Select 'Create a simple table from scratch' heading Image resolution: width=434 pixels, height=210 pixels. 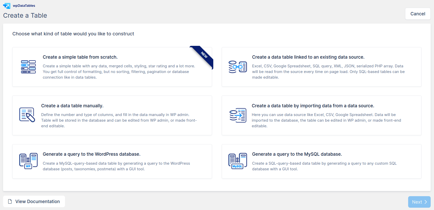point(80,57)
